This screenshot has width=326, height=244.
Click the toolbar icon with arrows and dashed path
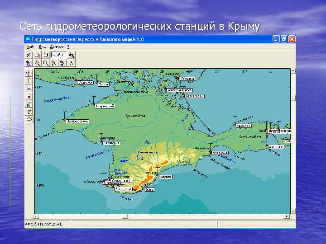tap(54, 63)
